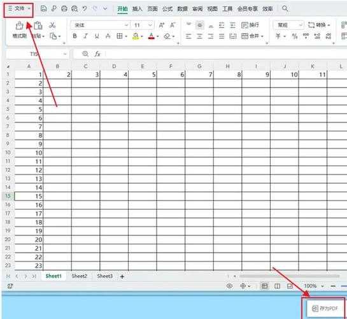347x319 pixels.
Task: Click the Justify alignment icon
Action: (x=222, y=36)
